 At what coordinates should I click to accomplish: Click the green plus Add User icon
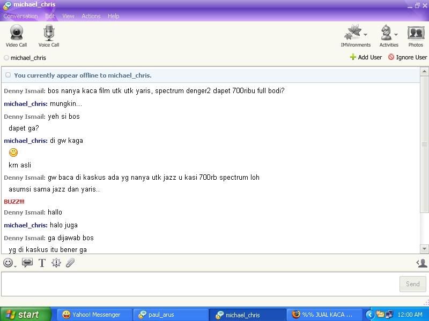[353, 57]
